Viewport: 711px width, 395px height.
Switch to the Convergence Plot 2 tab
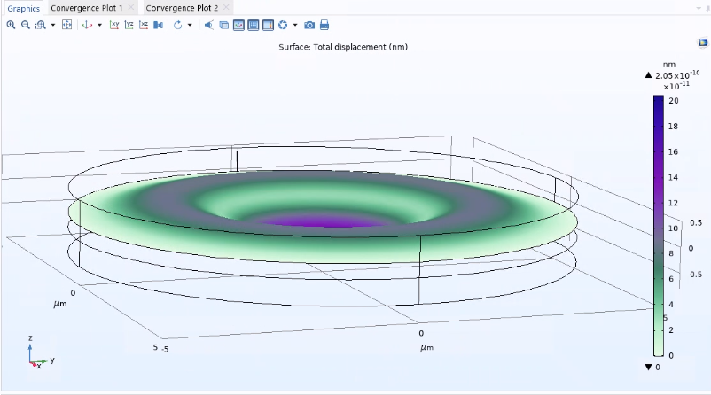click(x=182, y=8)
